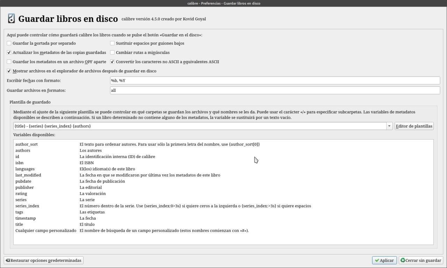Click 'Variables disponibles:' label

pyautogui.click(x=34, y=135)
